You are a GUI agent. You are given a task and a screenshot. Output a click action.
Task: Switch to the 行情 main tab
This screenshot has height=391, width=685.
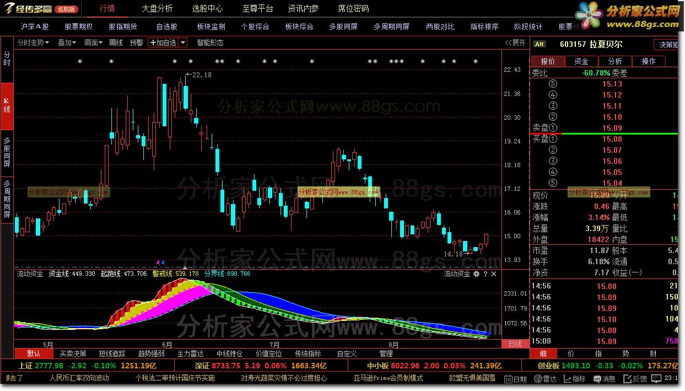click(107, 8)
